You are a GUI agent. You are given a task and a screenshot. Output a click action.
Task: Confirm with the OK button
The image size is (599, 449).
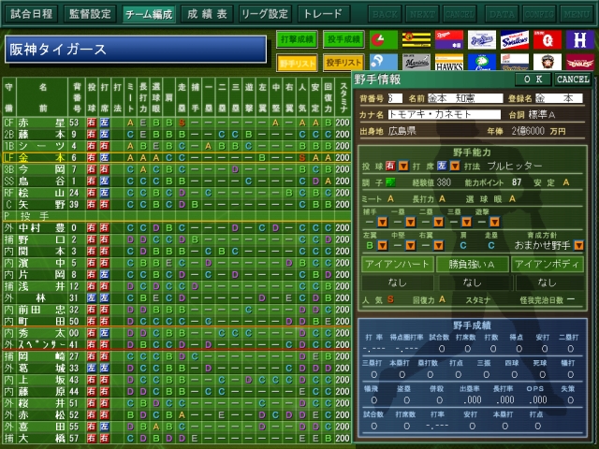coord(533,79)
